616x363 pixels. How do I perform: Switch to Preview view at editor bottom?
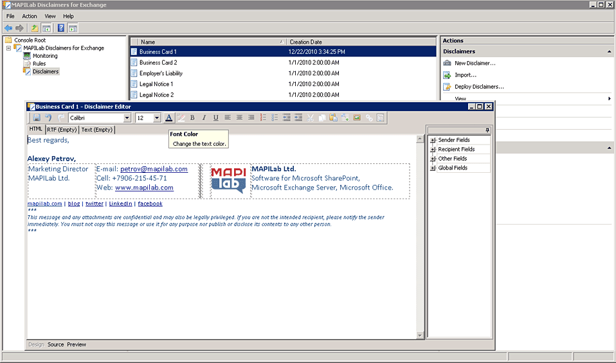[x=77, y=344]
